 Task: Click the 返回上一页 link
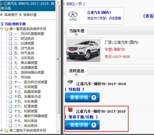[x=74, y=4]
